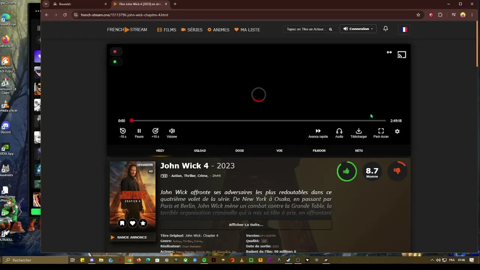This screenshot has width=480, height=270.
Task: Click the heart favorite icon on poster
Action: 132,223
